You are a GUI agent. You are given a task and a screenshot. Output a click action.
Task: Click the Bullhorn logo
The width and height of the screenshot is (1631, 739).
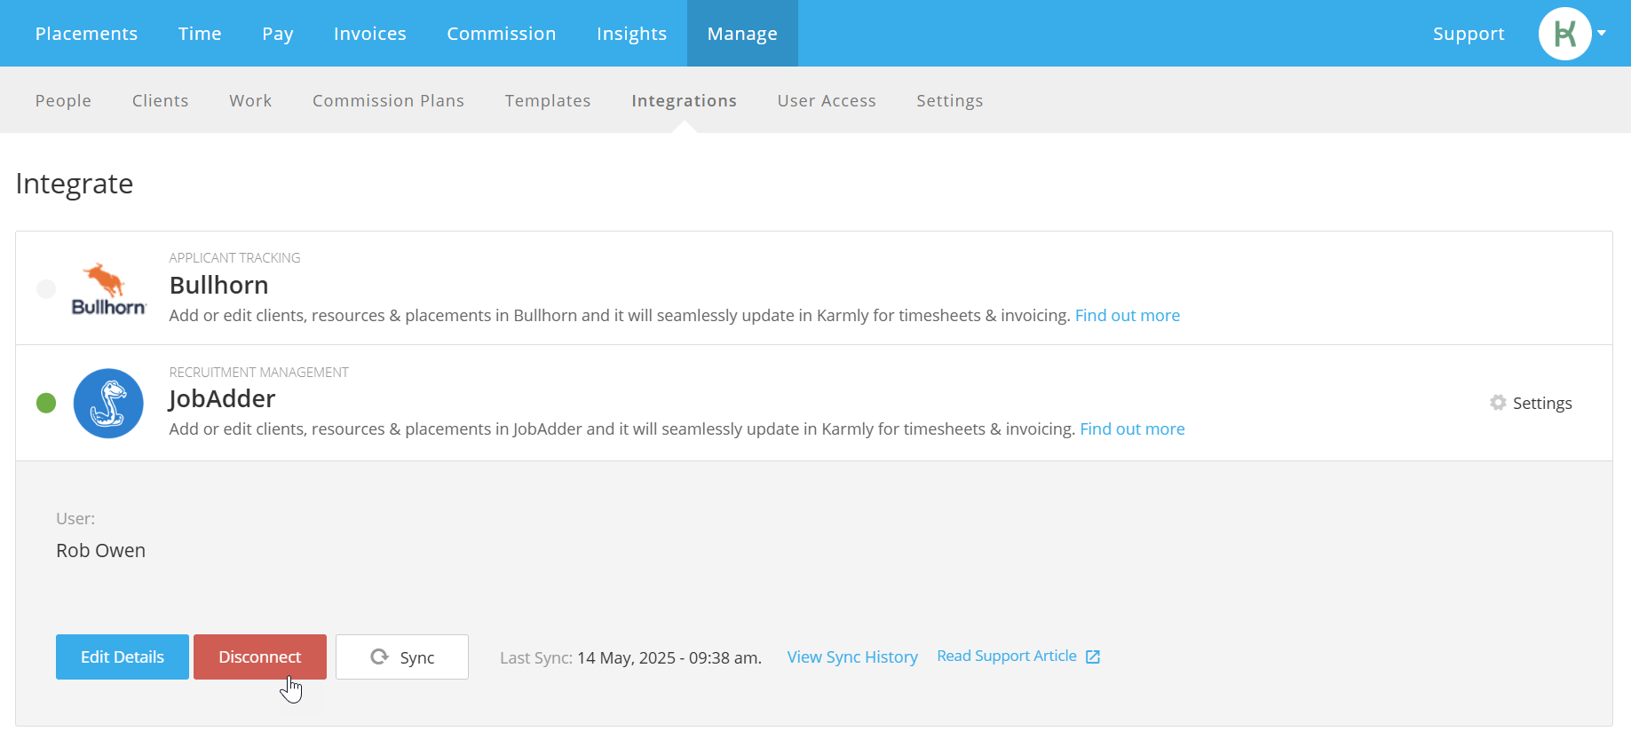108,289
